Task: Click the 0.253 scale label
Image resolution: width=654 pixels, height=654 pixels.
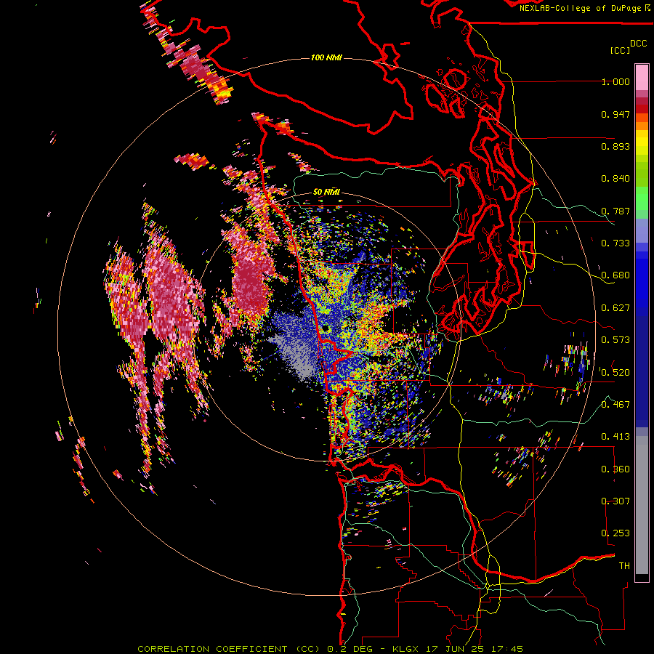Action: [615, 533]
